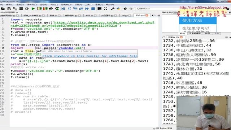Switch to the variable explorer tab
Screen dimensions: 231x130
tap(195, 34)
